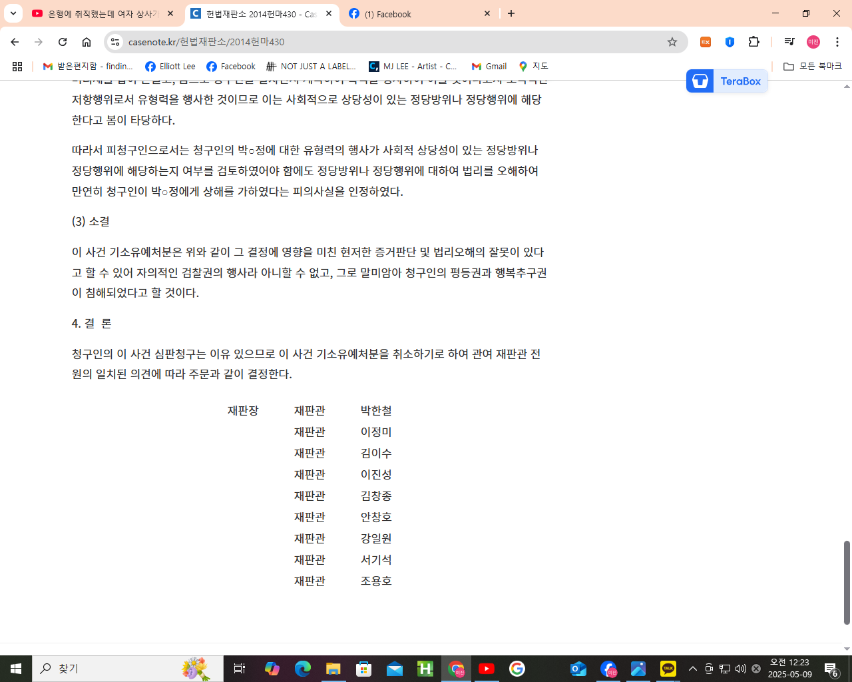Close the casenote tab
The image size is (852, 682).
pyautogui.click(x=329, y=13)
